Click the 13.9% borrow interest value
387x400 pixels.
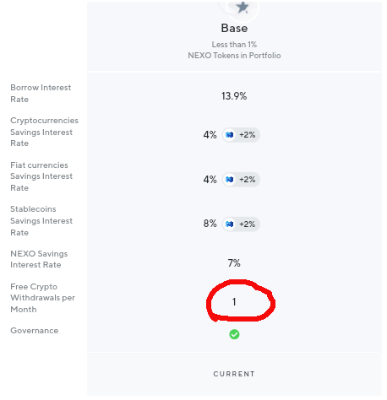coord(234,96)
